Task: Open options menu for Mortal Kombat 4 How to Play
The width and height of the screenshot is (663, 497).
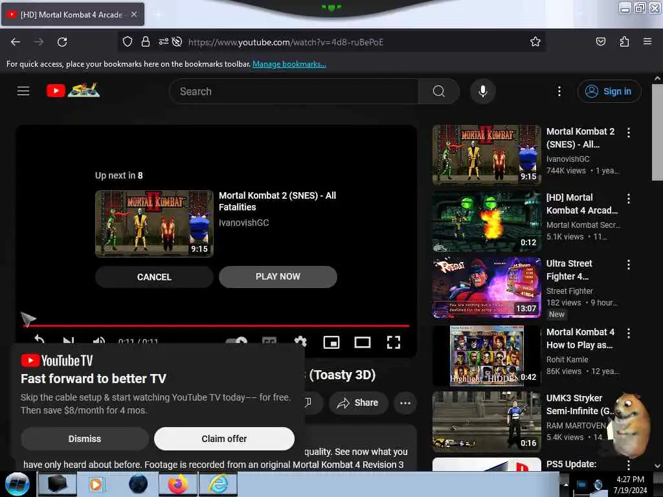Action: [x=629, y=333]
